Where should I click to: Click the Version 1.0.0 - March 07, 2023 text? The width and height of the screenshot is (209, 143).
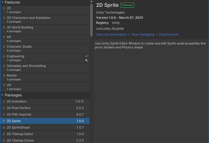point(120,18)
